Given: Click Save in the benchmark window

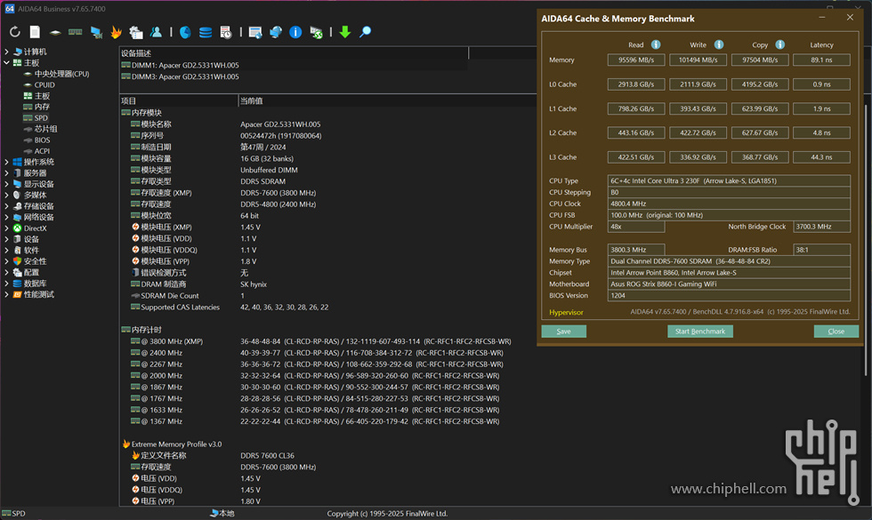Looking at the screenshot, I should click(x=563, y=331).
